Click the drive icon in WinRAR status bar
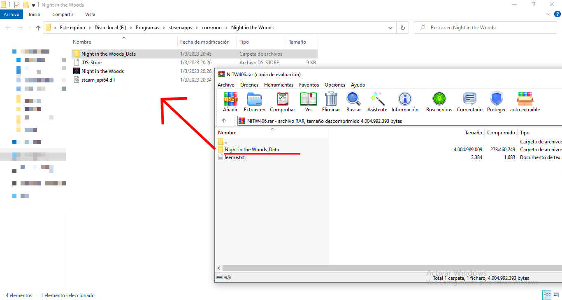This screenshot has width=562, height=300. pos(220,278)
